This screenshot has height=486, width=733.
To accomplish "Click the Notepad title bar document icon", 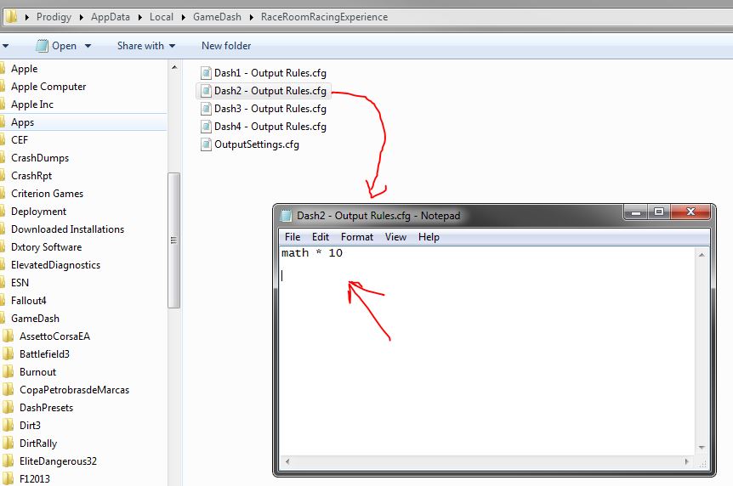I will pos(286,216).
